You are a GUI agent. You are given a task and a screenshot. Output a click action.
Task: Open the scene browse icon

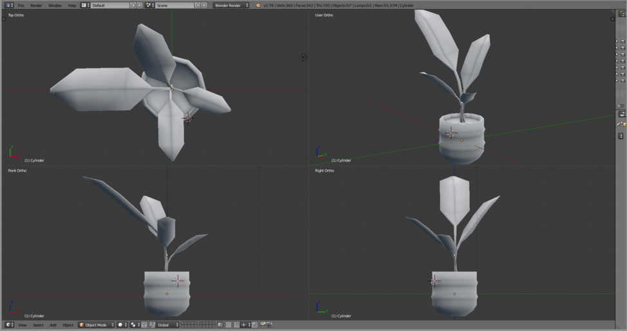[150, 5]
